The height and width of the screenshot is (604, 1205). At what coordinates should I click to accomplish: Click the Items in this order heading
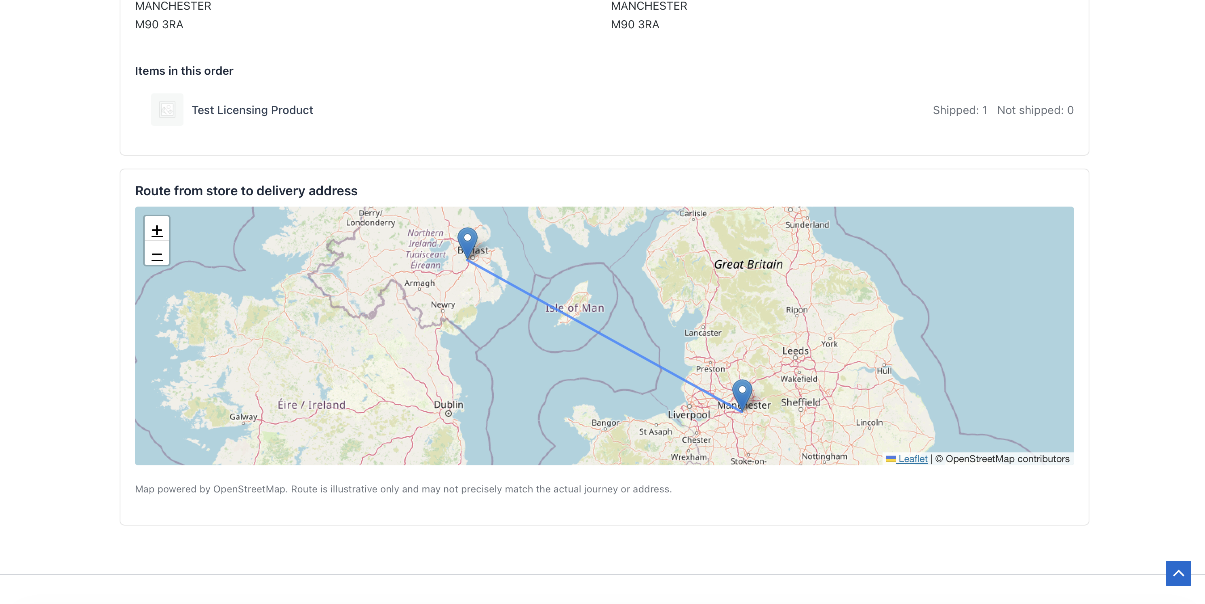[x=184, y=71]
